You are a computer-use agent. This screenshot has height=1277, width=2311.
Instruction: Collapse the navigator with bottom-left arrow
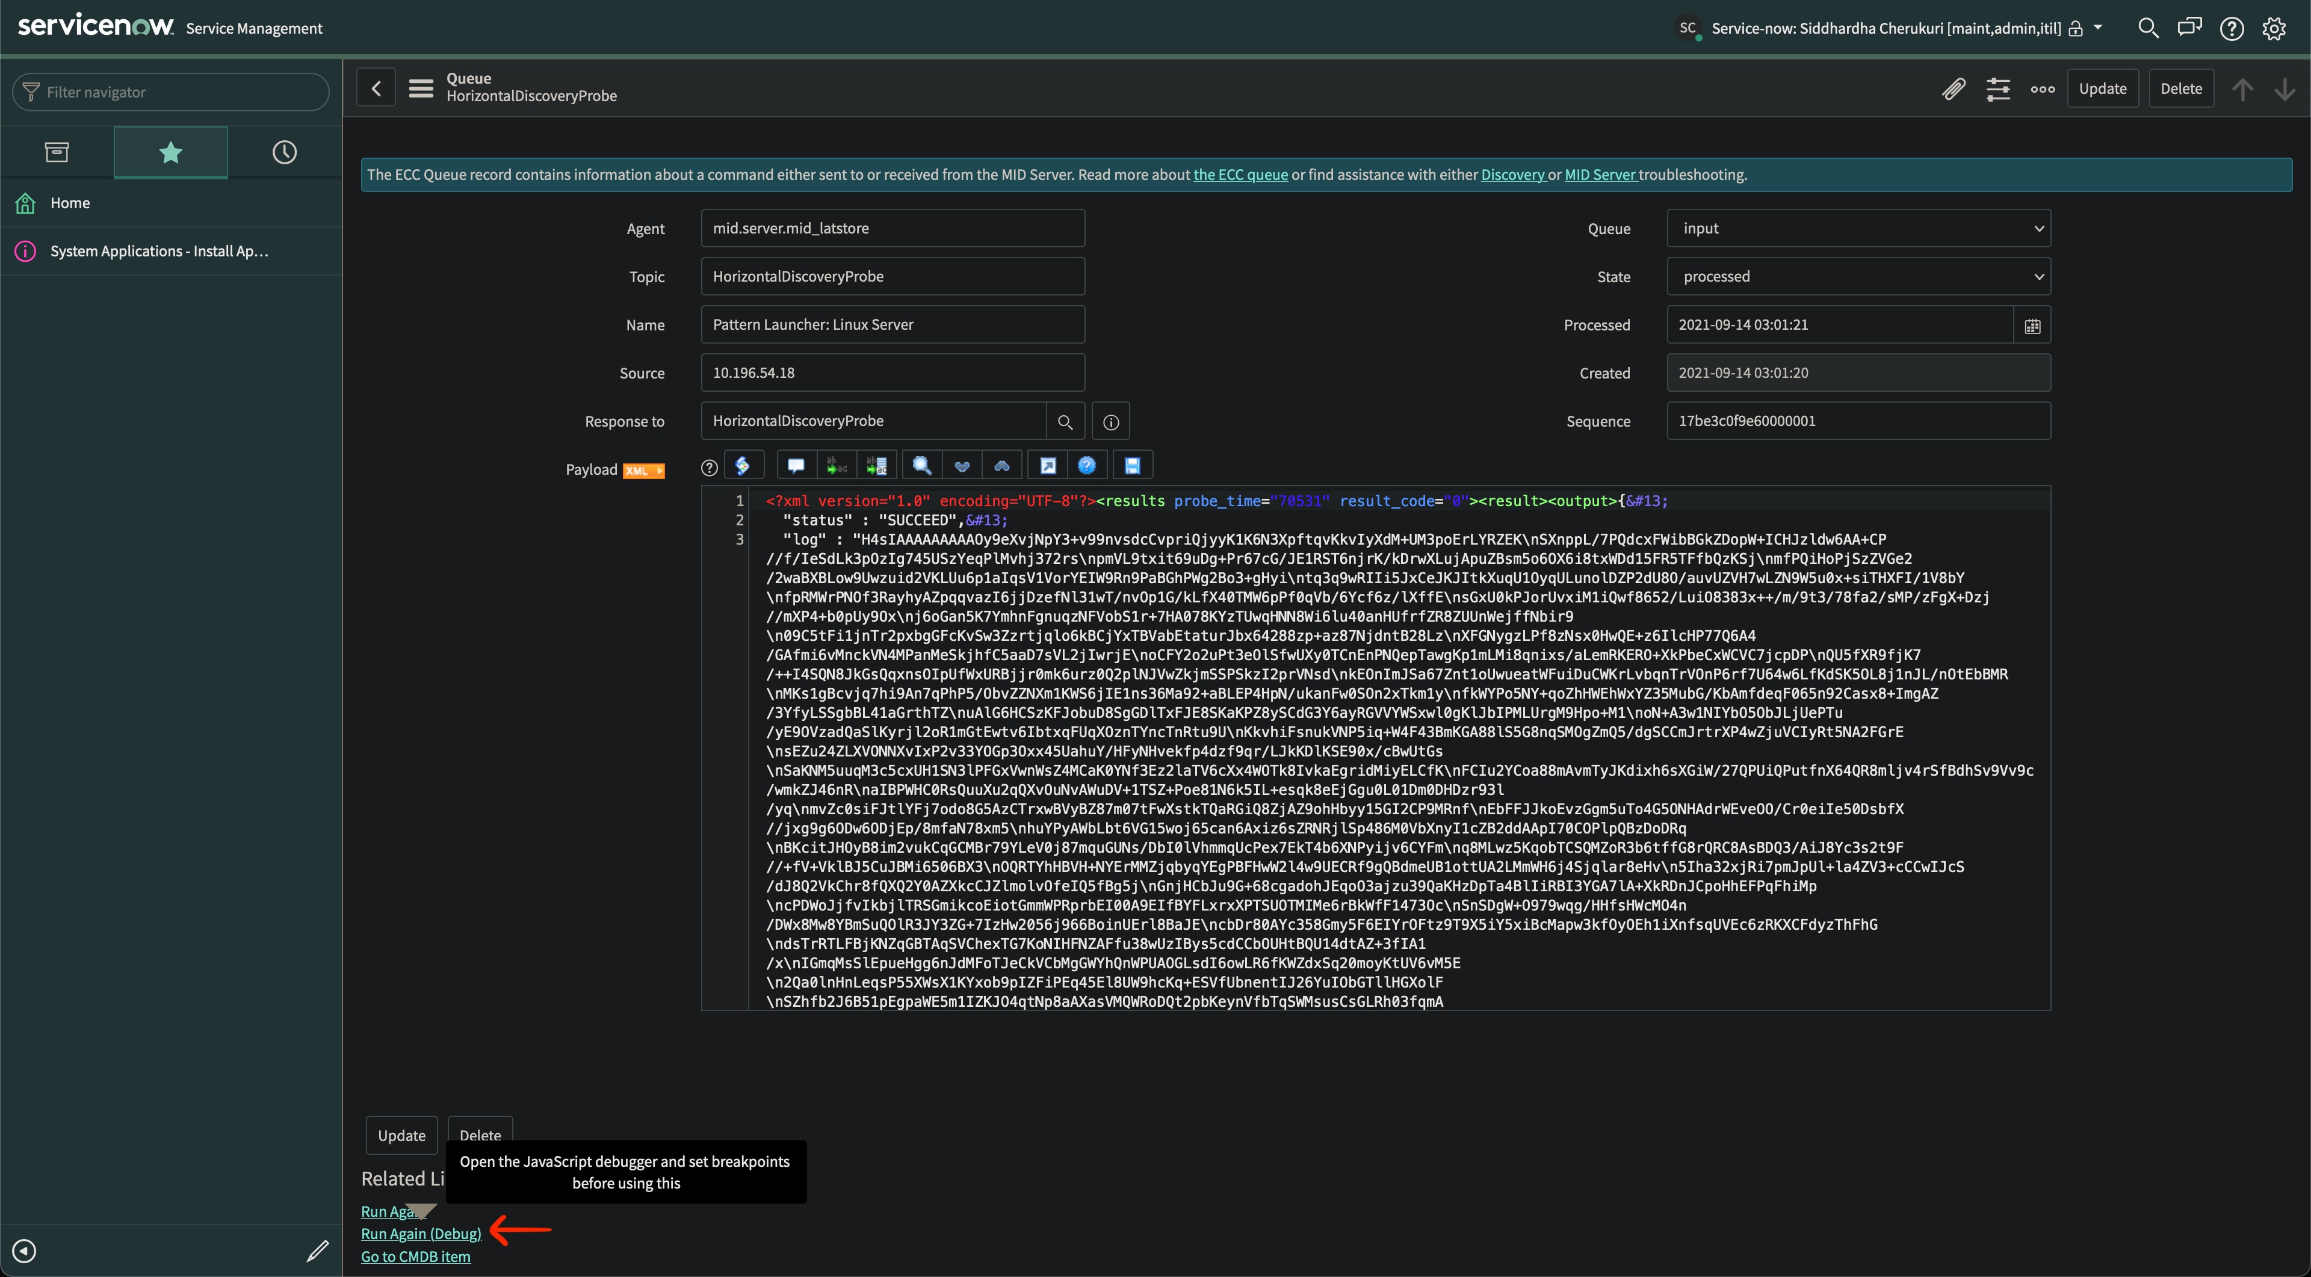click(24, 1252)
